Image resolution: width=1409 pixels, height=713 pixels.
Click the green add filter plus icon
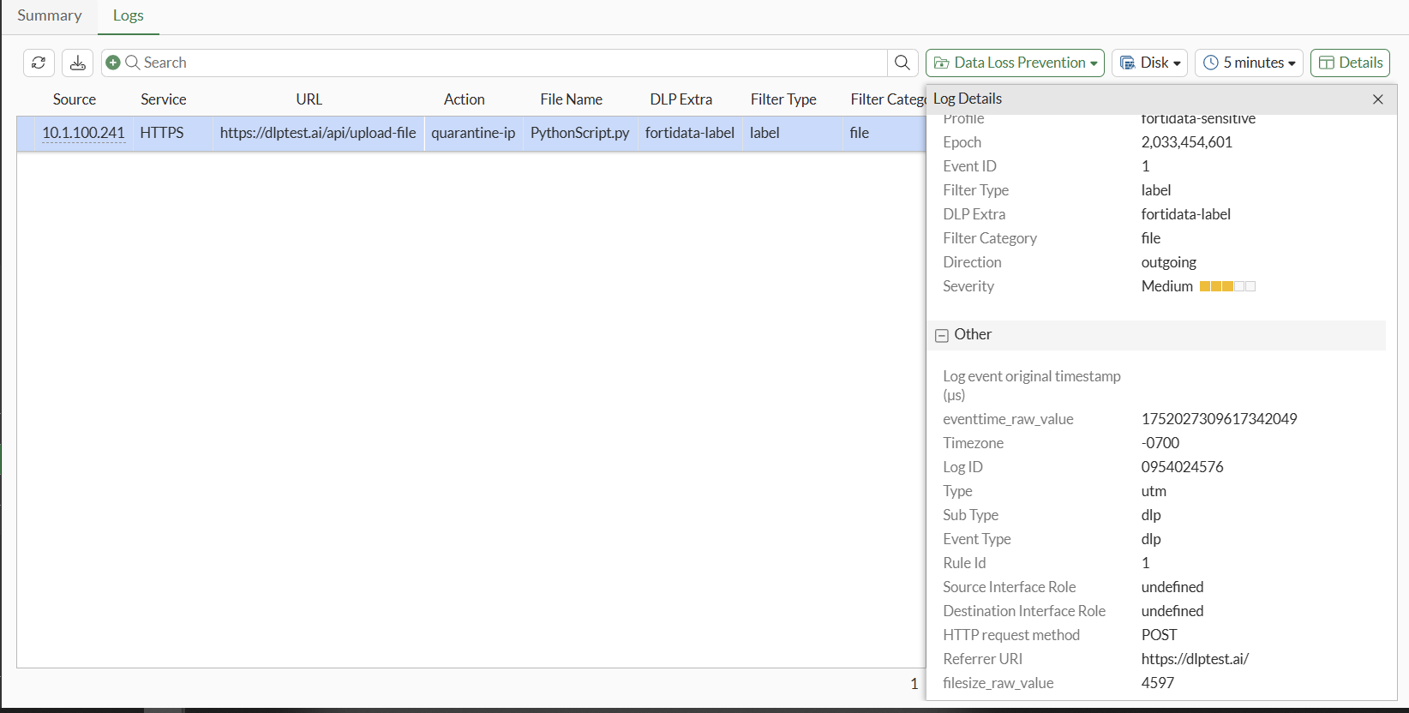point(113,63)
